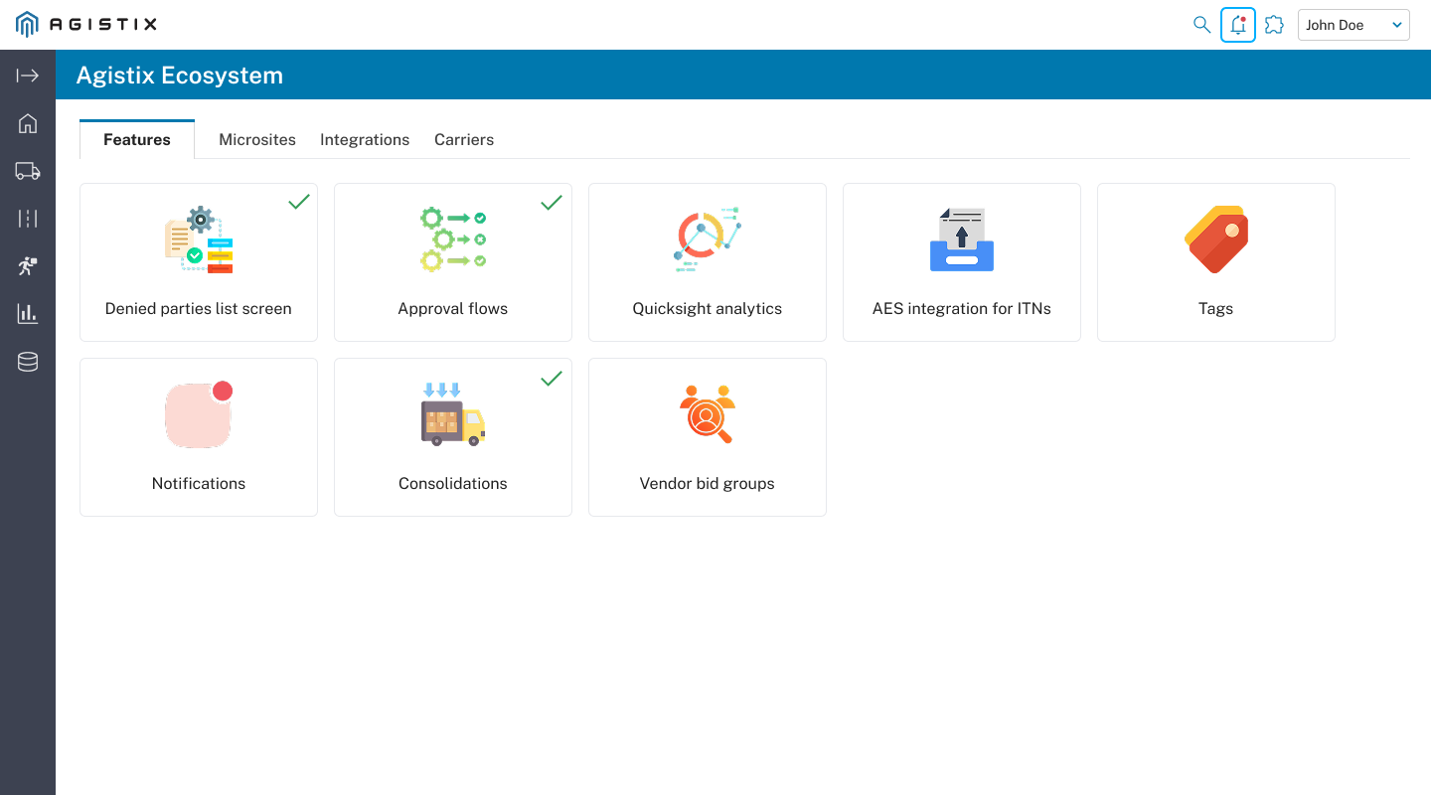This screenshot has width=1431, height=795.
Task: Open the bar chart reports icon
Action: coord(28,314)
